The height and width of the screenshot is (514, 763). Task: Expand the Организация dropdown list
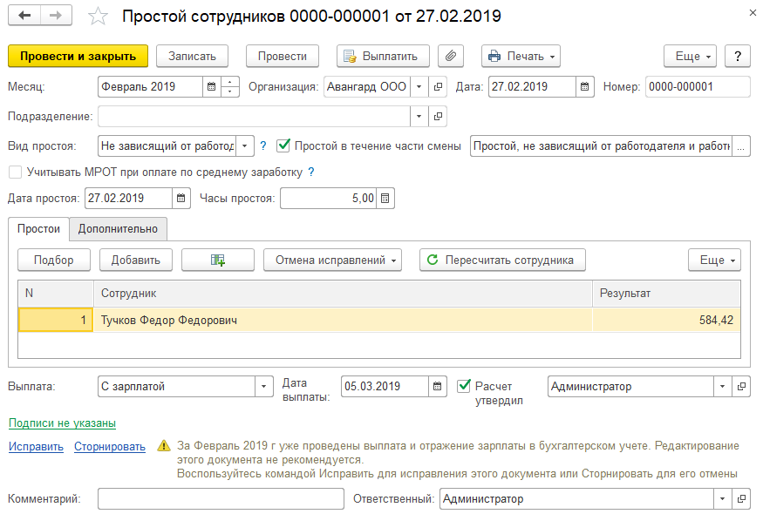coord(419,87)
